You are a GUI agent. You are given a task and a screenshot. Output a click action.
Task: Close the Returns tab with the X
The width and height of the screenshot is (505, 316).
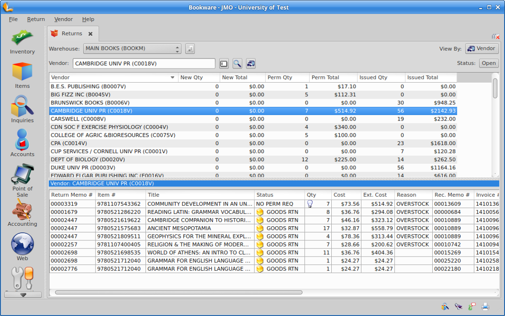point(90,34)
